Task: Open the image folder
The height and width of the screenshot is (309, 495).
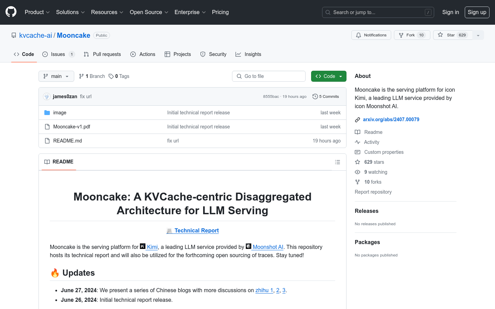Action: [x=60, y=113]
